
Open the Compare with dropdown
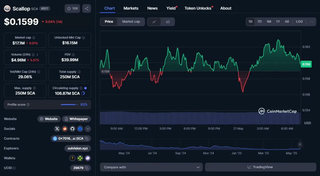pyautogui.click(x=151, y=167)
